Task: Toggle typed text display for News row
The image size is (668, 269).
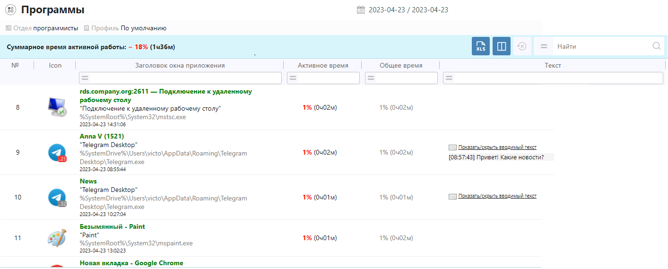Action: tap(497, 196)
